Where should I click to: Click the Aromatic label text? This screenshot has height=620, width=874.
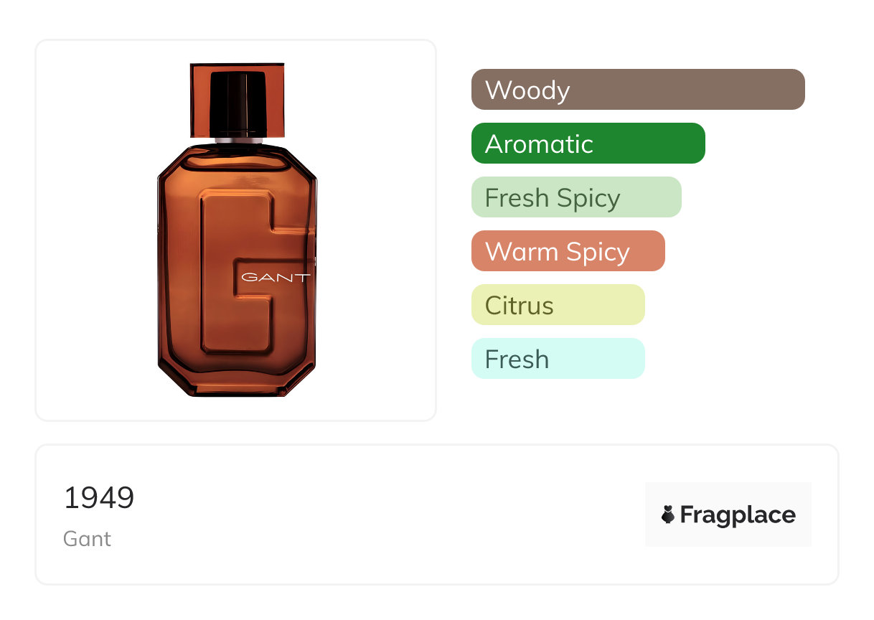539,144
